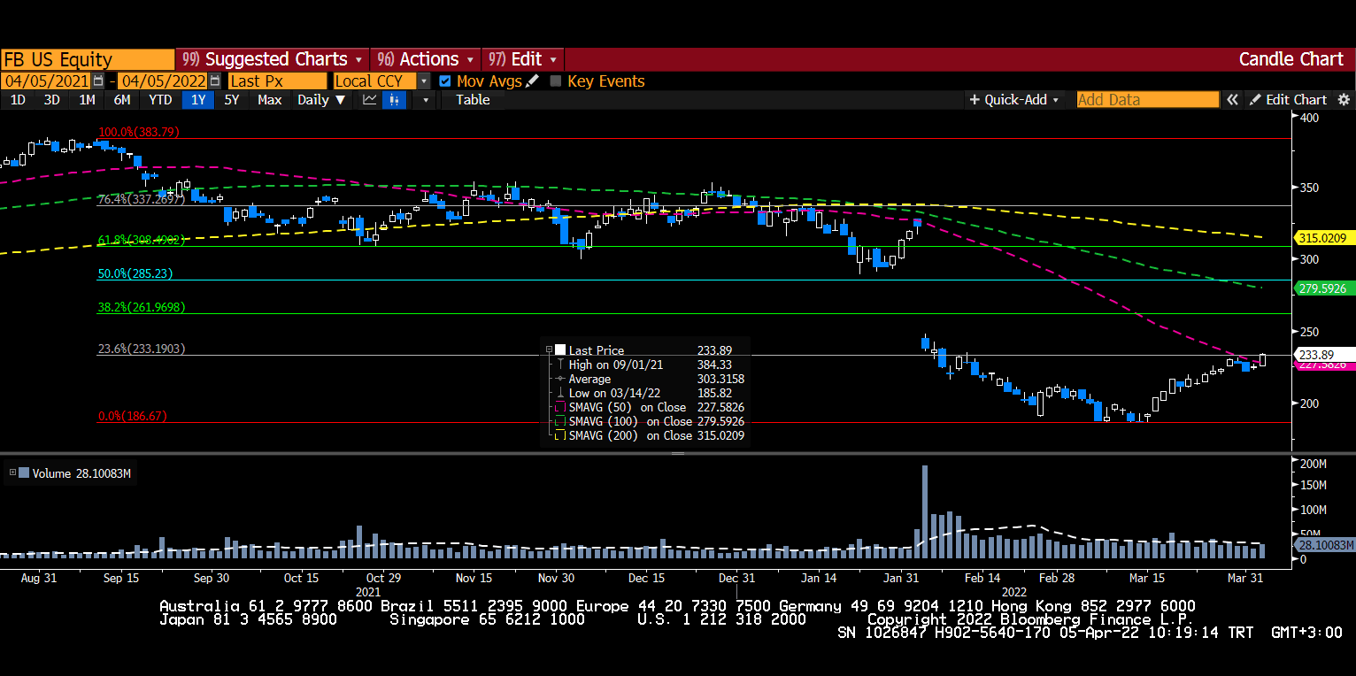This screenshot has height=676, width=1356.
Task: Click the Volume 28.10083M legend label
Action: [x=81, y=473]
